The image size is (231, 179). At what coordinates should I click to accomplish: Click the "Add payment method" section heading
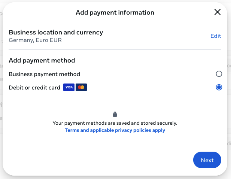tap(42, 60)
